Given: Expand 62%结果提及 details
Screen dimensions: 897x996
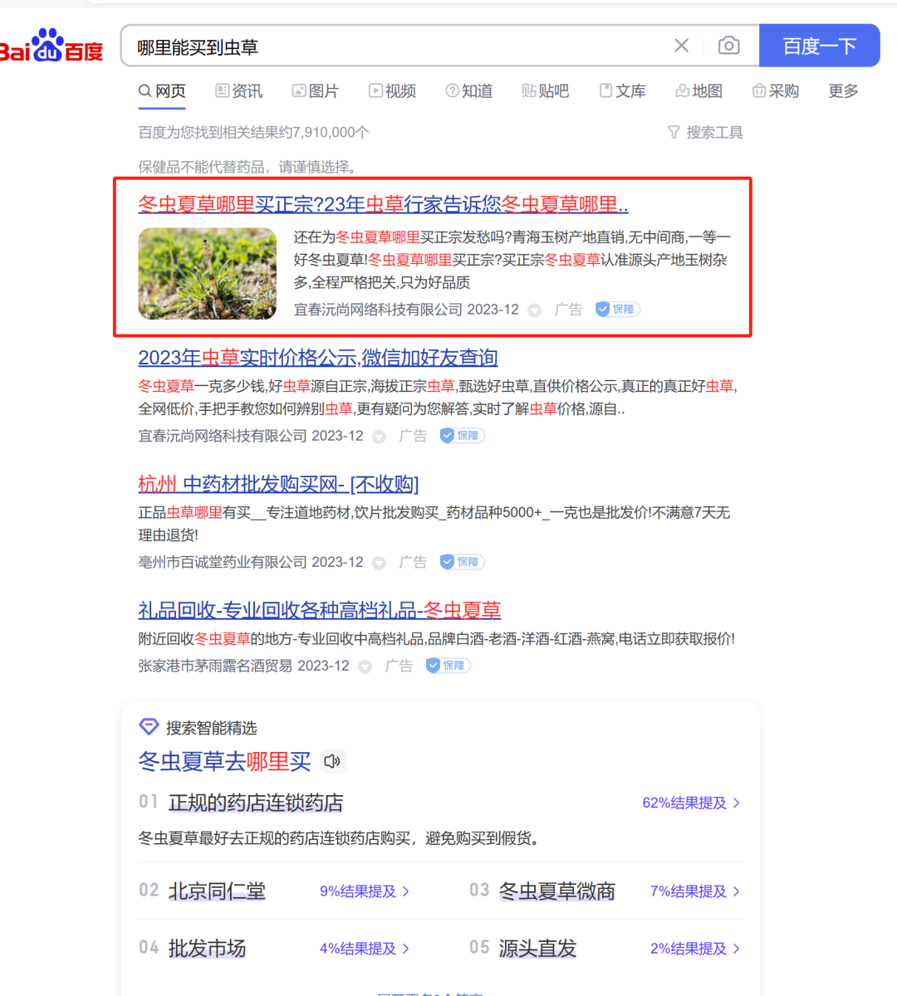Looking at the screenshot, I should pos(691,803).
